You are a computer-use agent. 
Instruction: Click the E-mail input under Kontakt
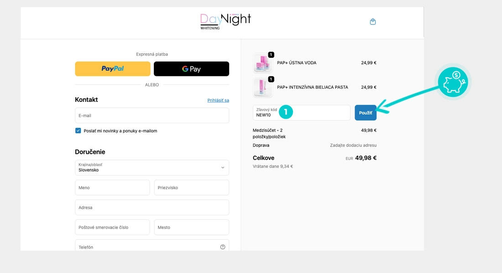pos(152,116)
